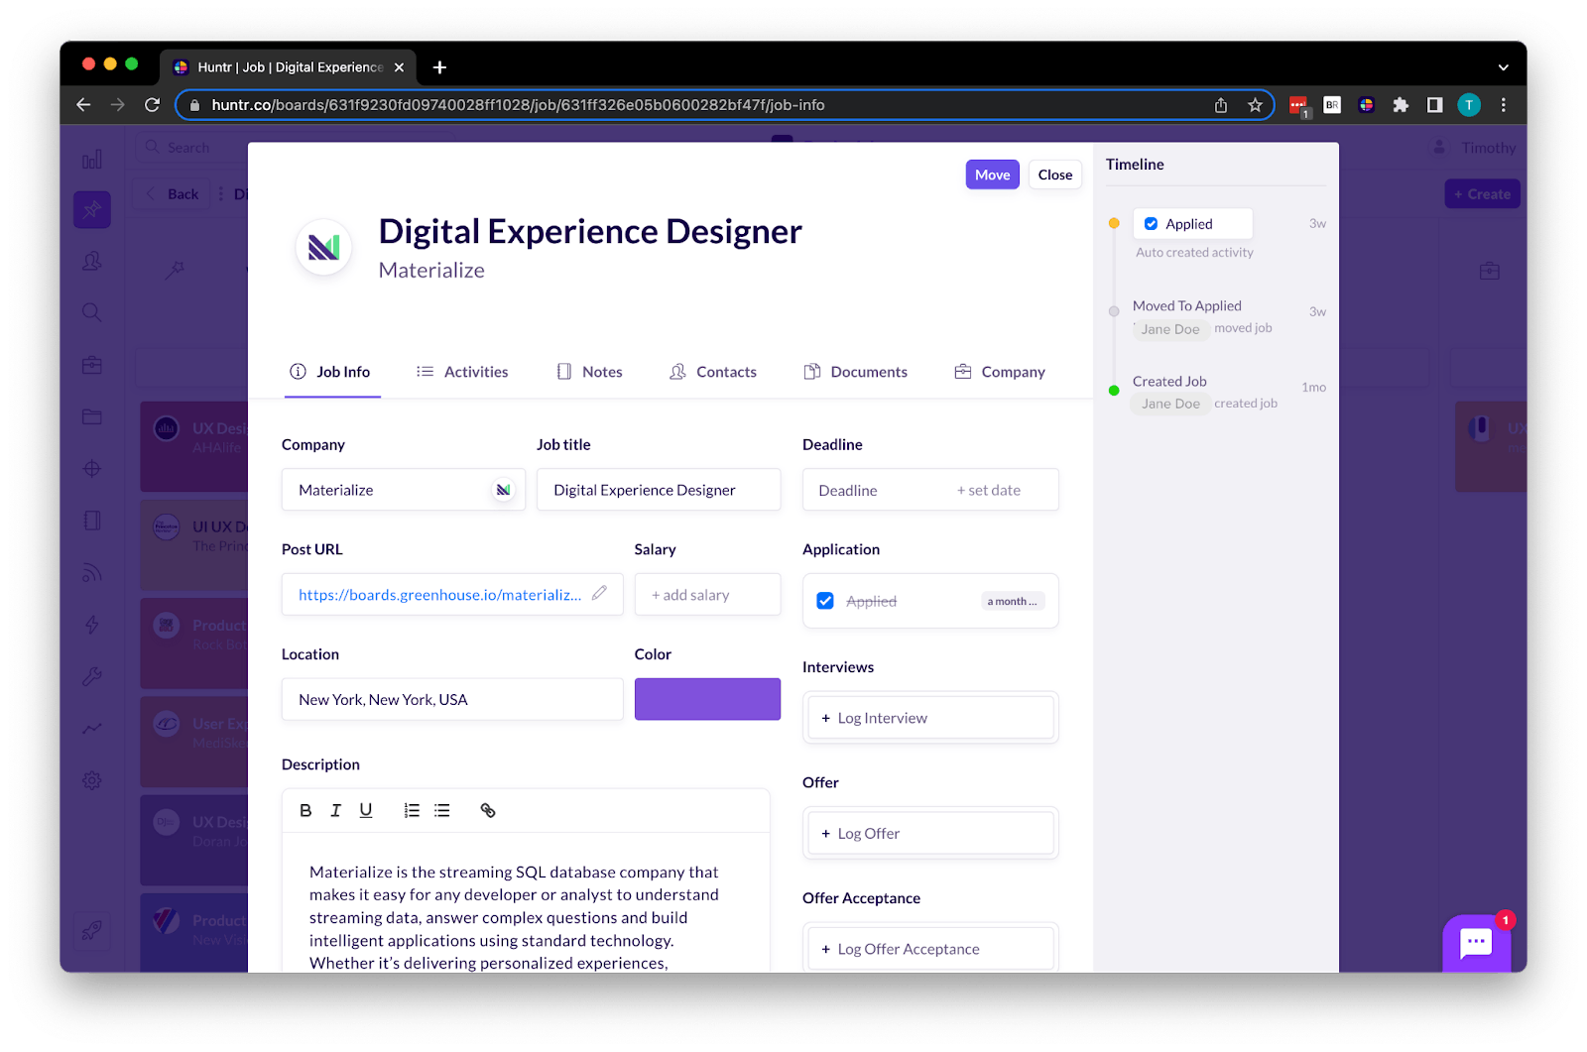
Task: Go back with the browser back arrow
Action: (83, 105)
